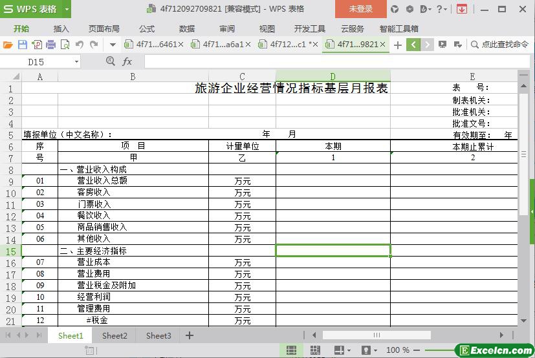535x358 pixels.
Task: Switch to page break preview icon
Action: tap(315, 350)
